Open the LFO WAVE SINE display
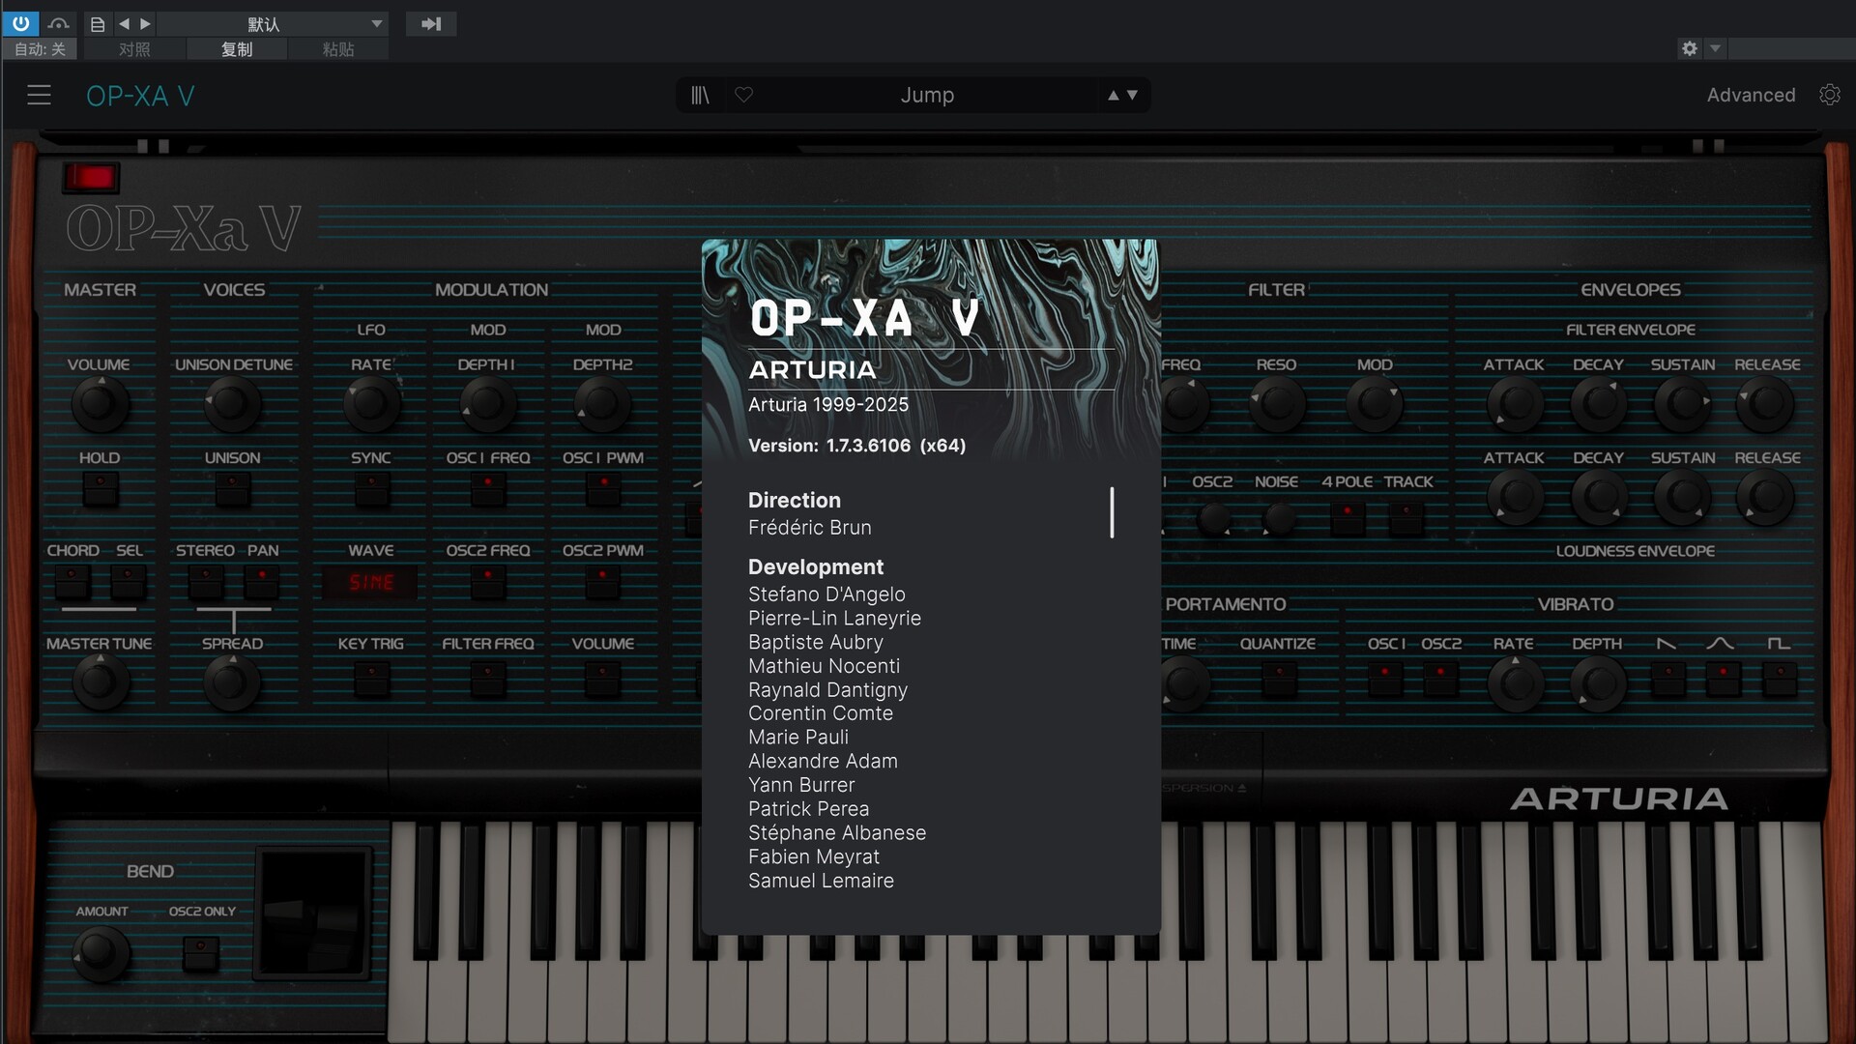This screenshot has width=1856, height=1044. point(371,583)
